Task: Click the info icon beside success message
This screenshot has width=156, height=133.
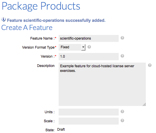Action: click(x=3, y=19)
